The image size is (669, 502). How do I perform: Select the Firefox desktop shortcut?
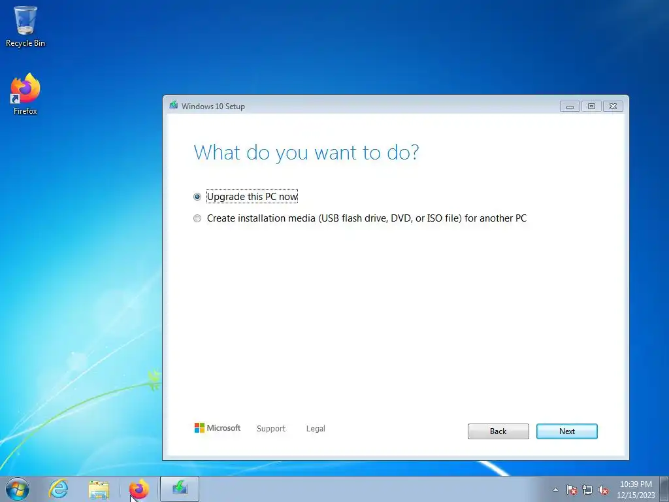[x=25, y=94]
